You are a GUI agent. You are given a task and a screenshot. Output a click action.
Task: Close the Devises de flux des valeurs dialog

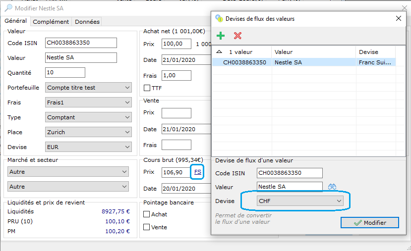399,18
